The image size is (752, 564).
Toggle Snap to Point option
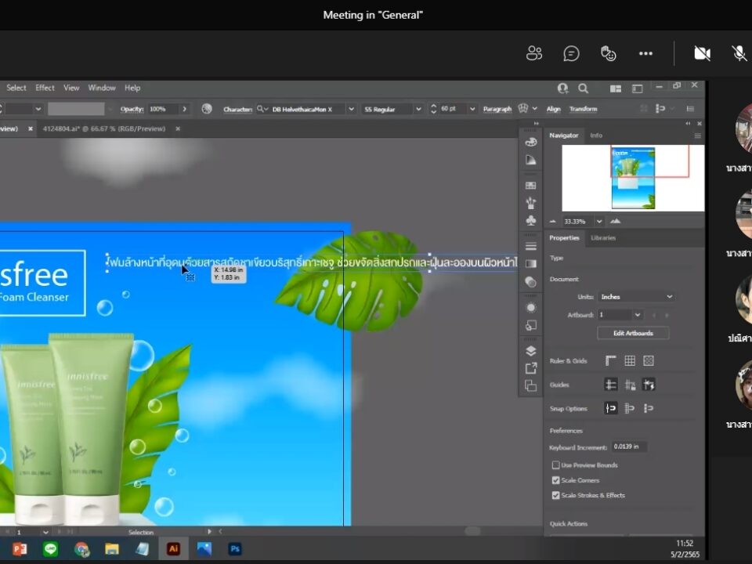point(610,408)
